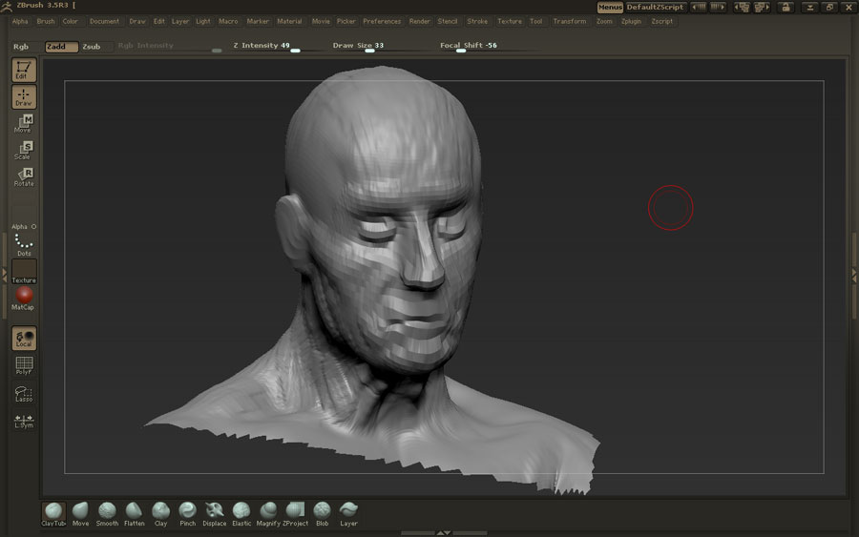
Task: Click the DefaultZScript button
Action: coord(655,8)
